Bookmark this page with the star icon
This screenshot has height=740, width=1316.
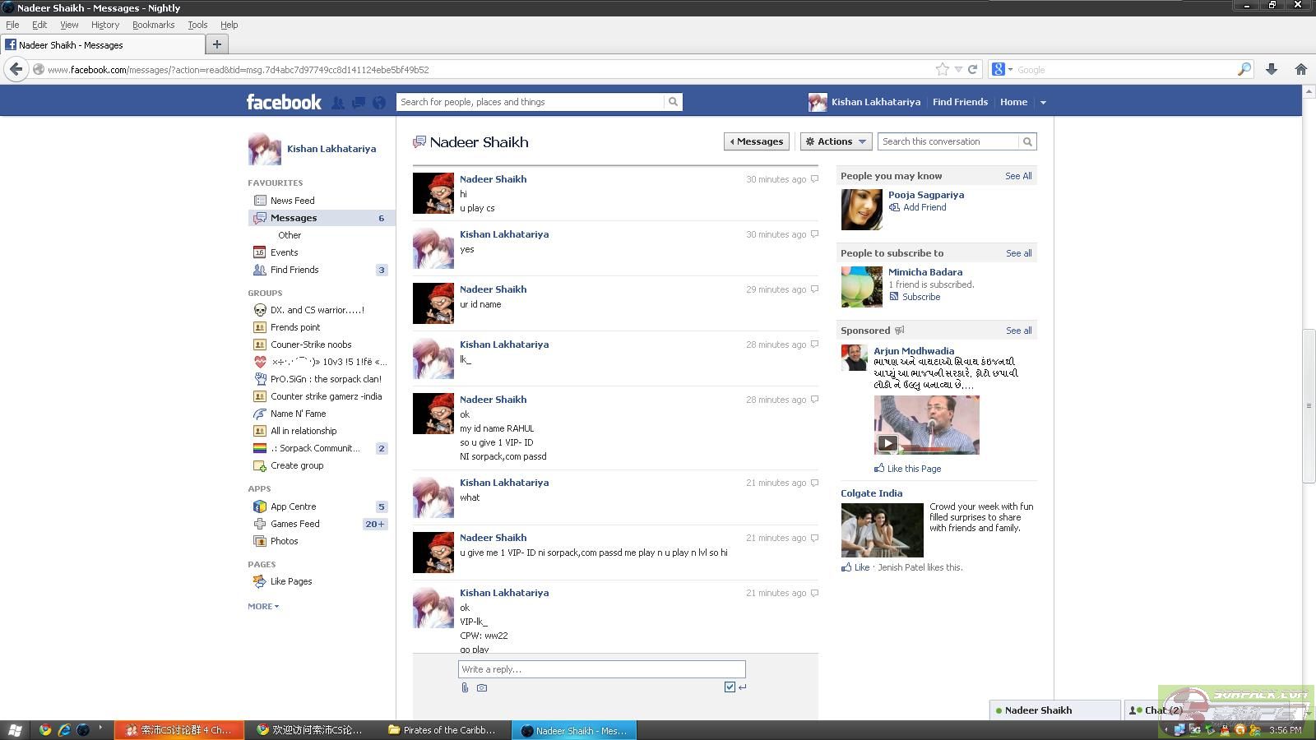coord(942,70)
